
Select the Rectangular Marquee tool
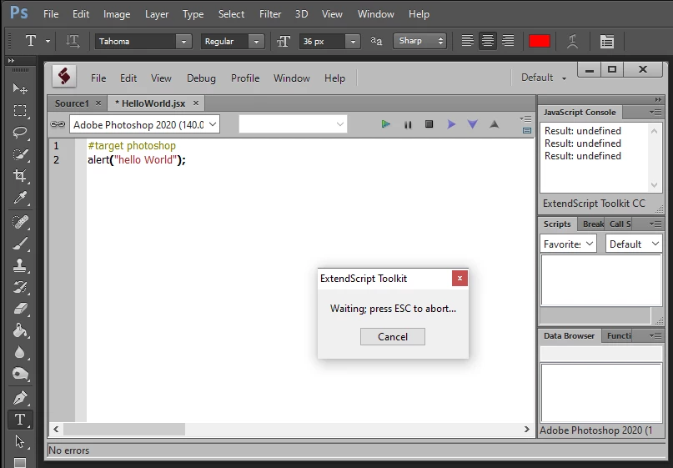20,111
